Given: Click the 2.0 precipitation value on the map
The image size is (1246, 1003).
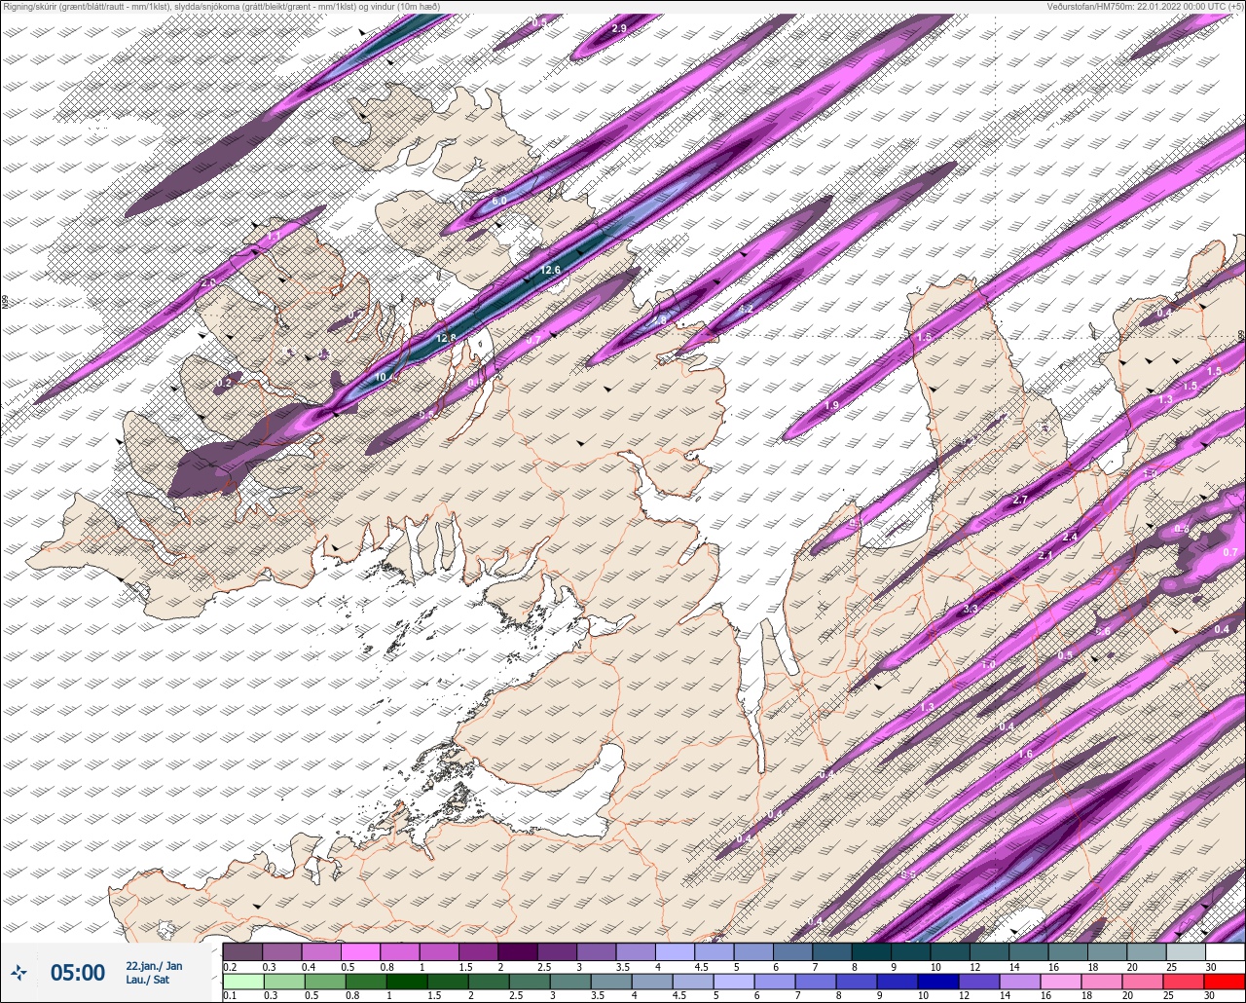Looking at the screenshot, I should pyautogui.click(x=208, y=283).
